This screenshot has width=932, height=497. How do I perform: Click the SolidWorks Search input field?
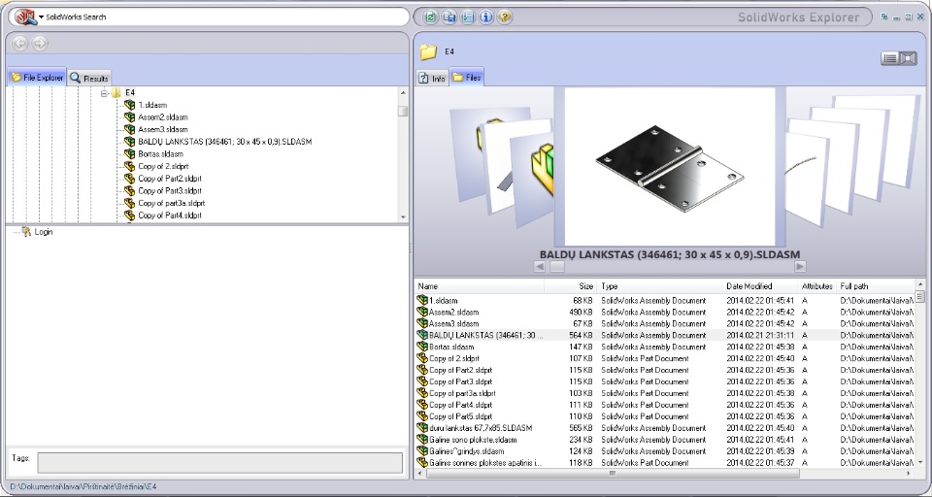(226, 17)
